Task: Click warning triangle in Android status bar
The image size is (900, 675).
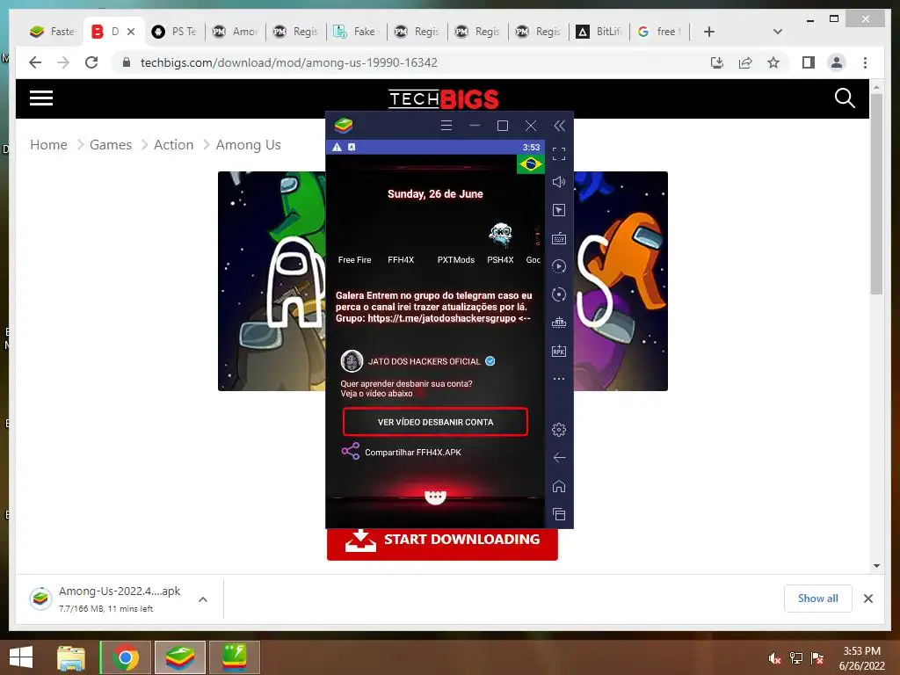Action: (x=337, y=148)
